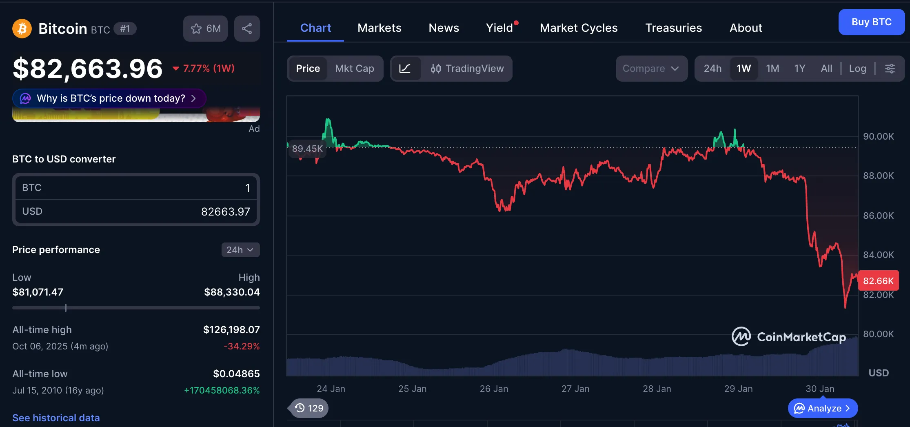Open the Market Cycles tab
Viewport: 910px width, 427px height.
pos(578,28)
